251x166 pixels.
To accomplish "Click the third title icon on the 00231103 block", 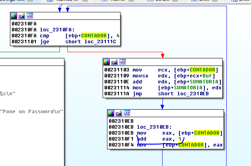I will point(123,62).
